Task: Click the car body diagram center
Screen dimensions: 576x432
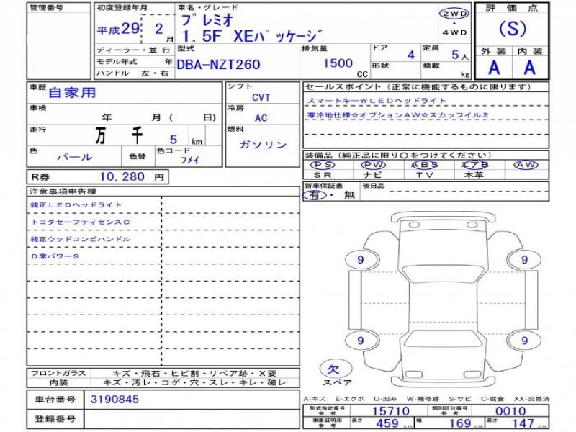Action: click(441, 299)
